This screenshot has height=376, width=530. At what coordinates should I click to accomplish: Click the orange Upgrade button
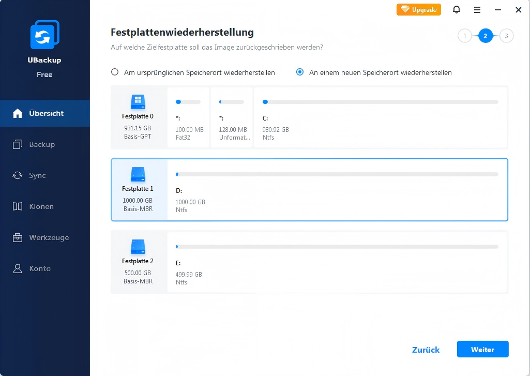(x=419, y=9)
